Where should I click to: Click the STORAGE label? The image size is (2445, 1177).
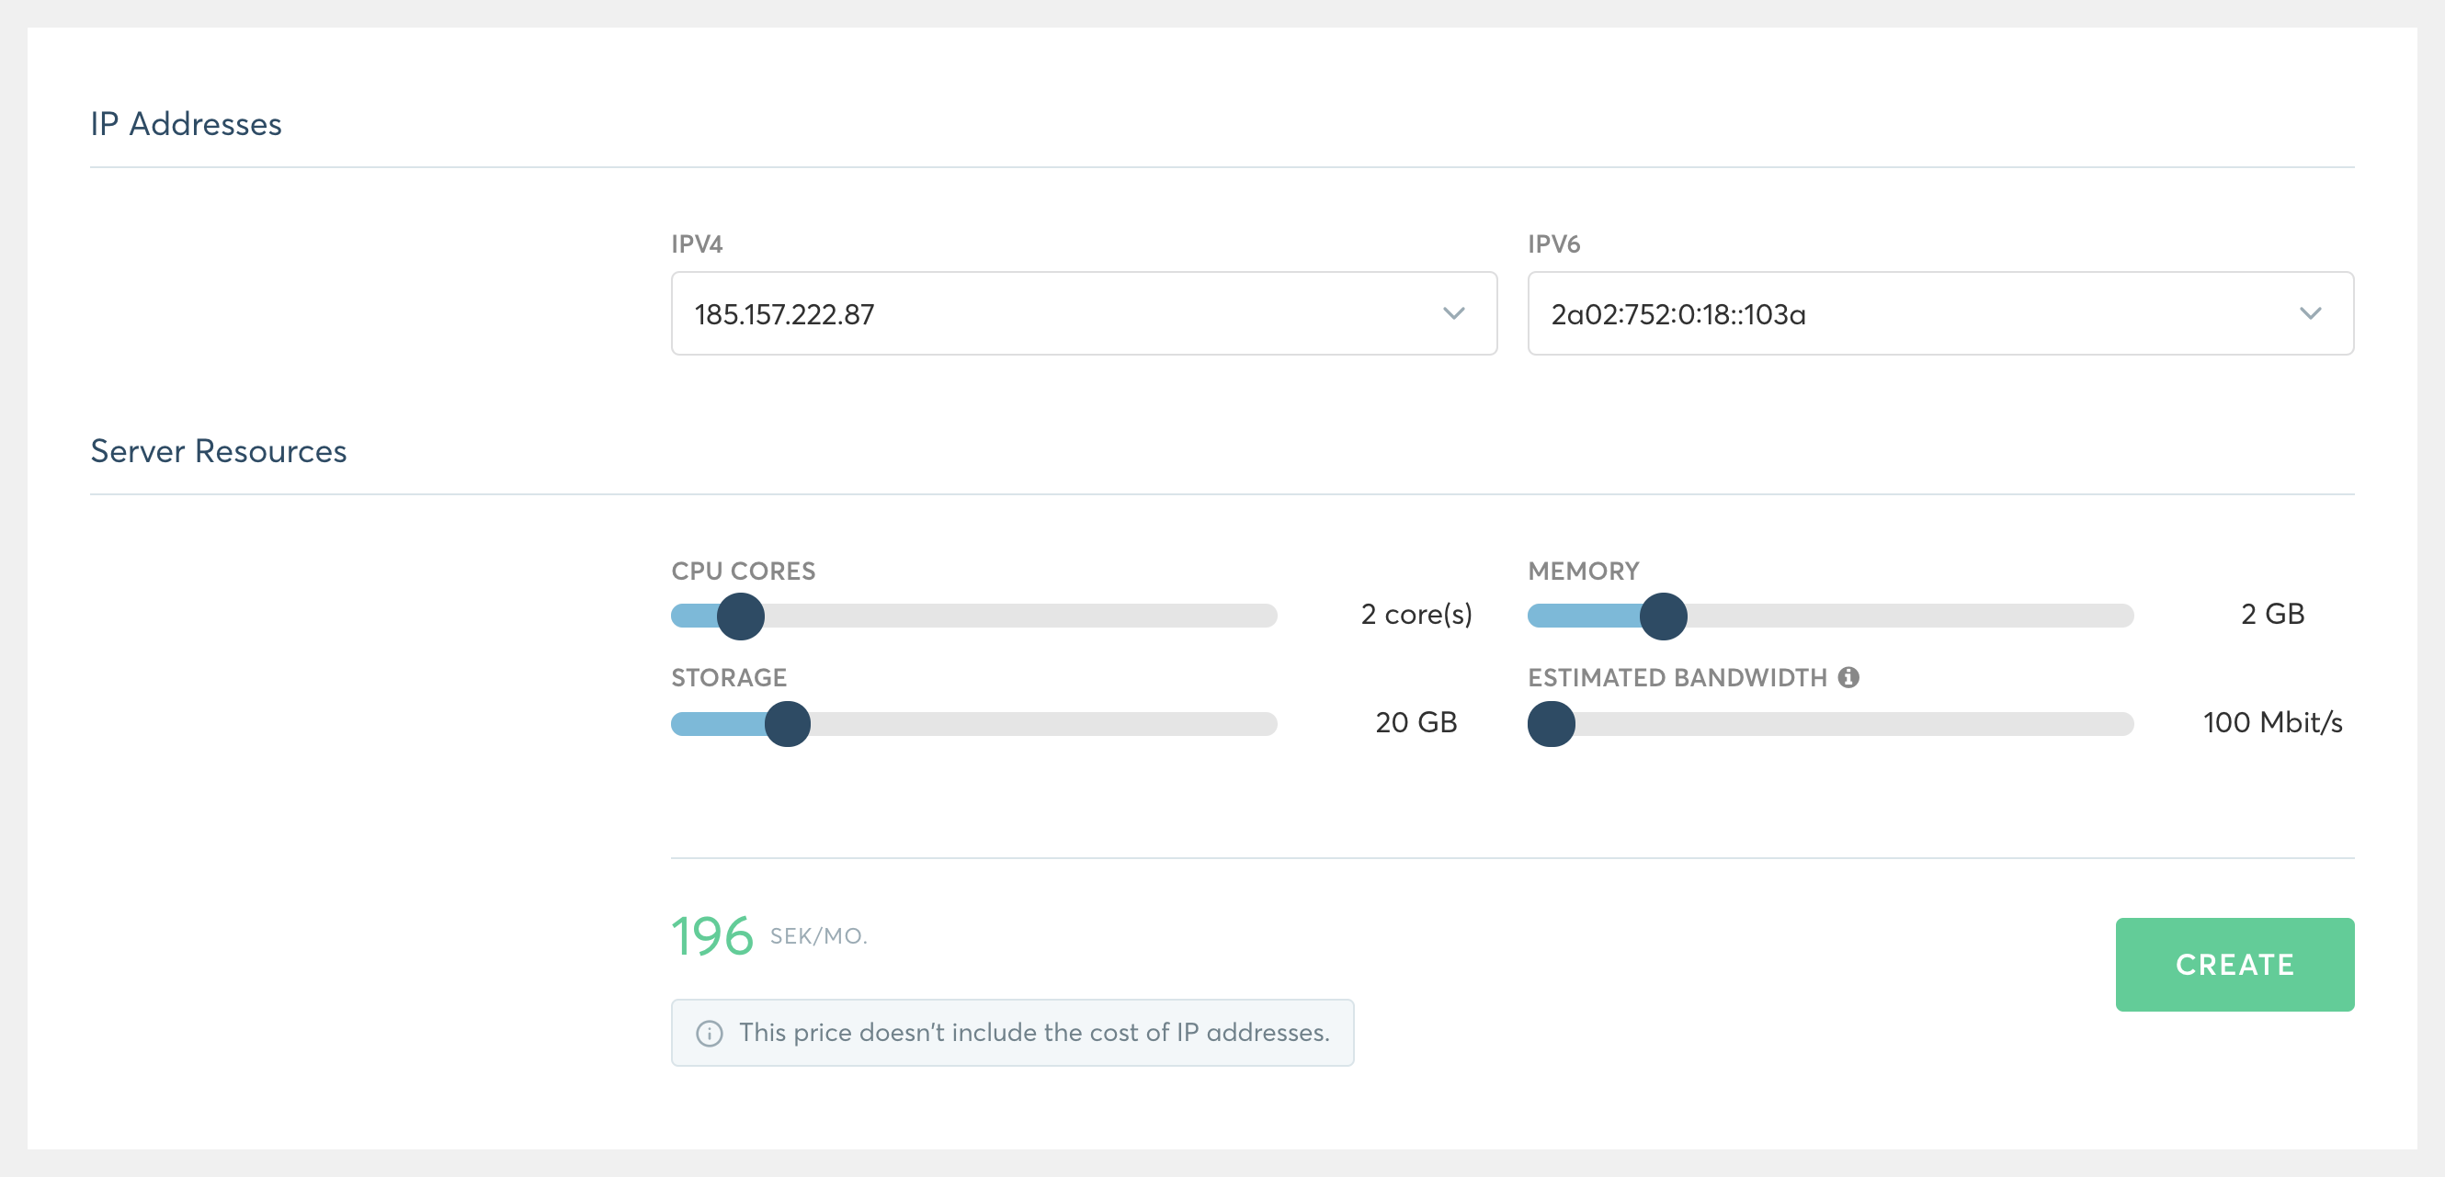pyautogui.click(x=729, y=677)
